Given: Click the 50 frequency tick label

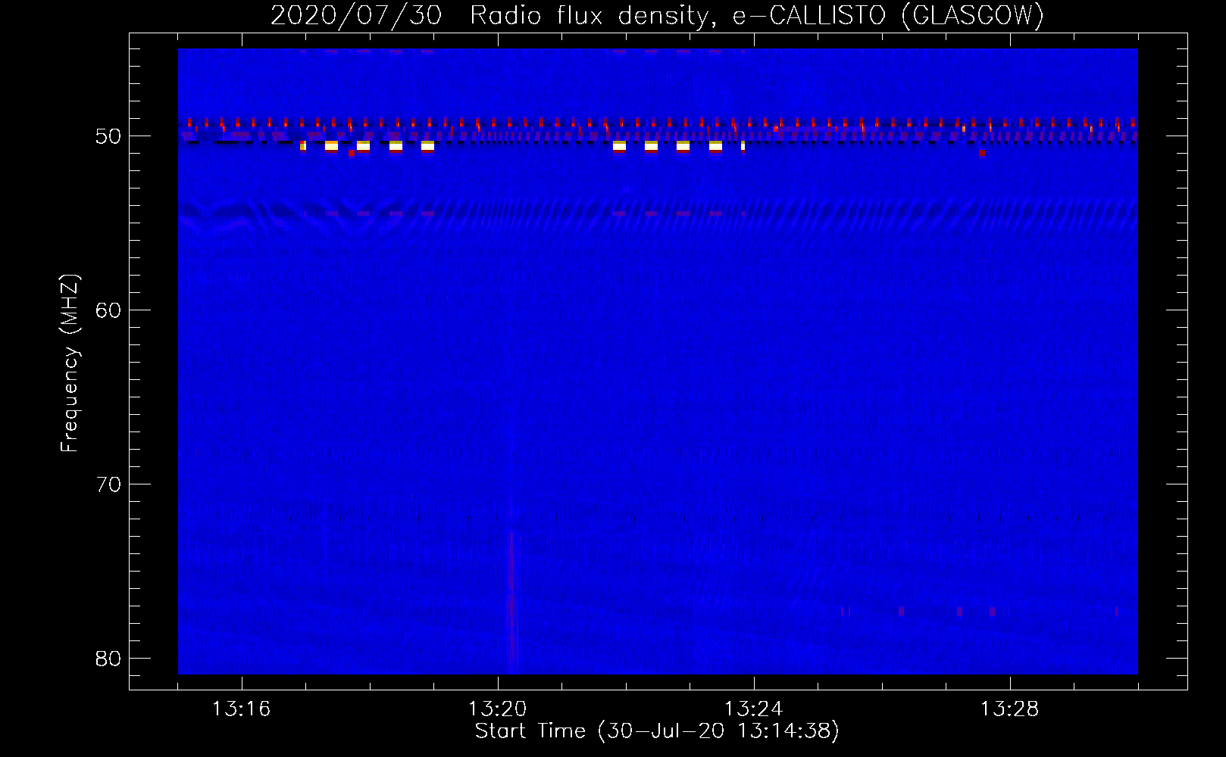Looking at the screenshot, I should [x=108, y=136].
